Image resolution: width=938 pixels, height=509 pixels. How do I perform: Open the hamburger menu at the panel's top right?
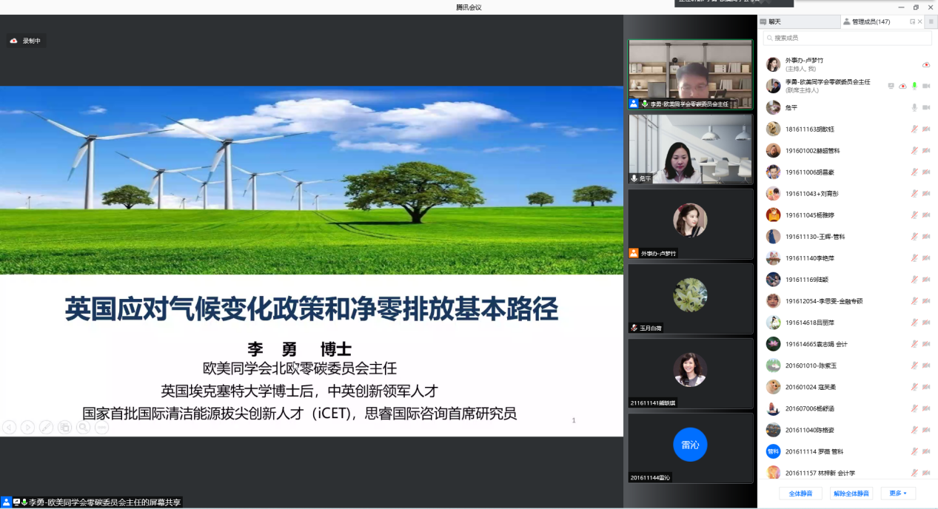[931, 22]
